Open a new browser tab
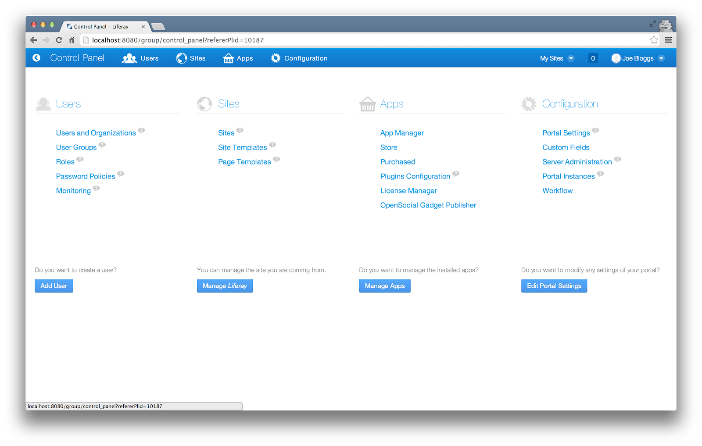This screenshot has height=446, width=702. [x=158, y=27]
